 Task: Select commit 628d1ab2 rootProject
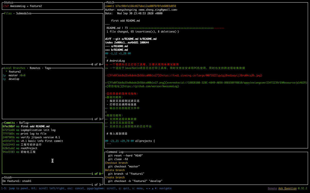click(52, 148)
